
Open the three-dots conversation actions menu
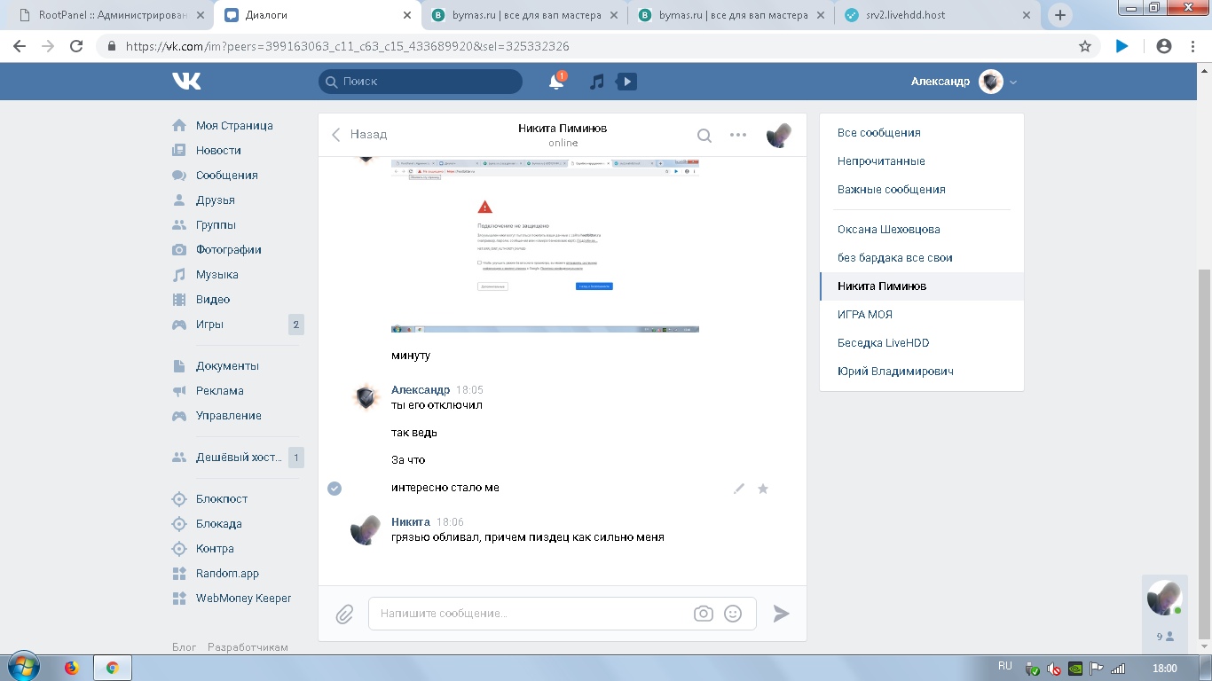point(738,135)
